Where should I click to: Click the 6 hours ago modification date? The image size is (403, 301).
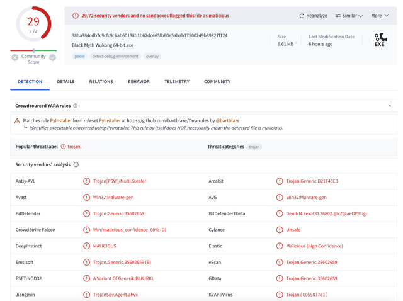321,44
